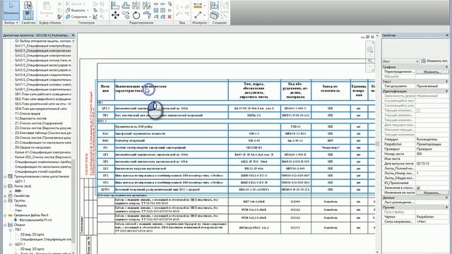Expand the Measure tool dropdown arrow
Image resolution: width=452 pixels, height=254 pixels.
(x=204, y=5)
